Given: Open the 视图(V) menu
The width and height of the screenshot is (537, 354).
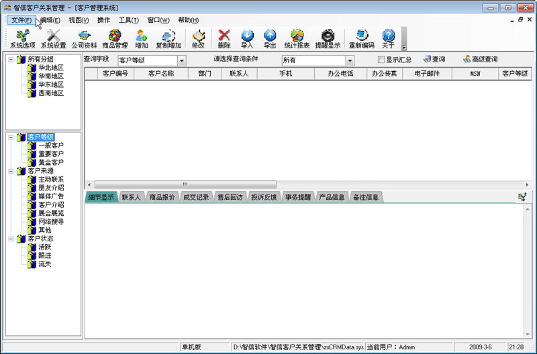Looking at the screenshot, I should [x=79, y=20].
